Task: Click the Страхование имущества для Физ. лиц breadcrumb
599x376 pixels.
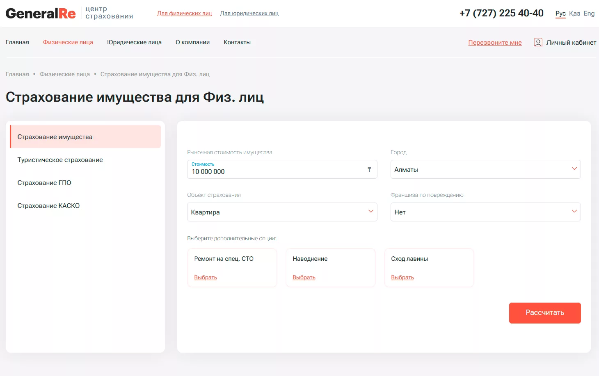Action: (x=155, y=74)
